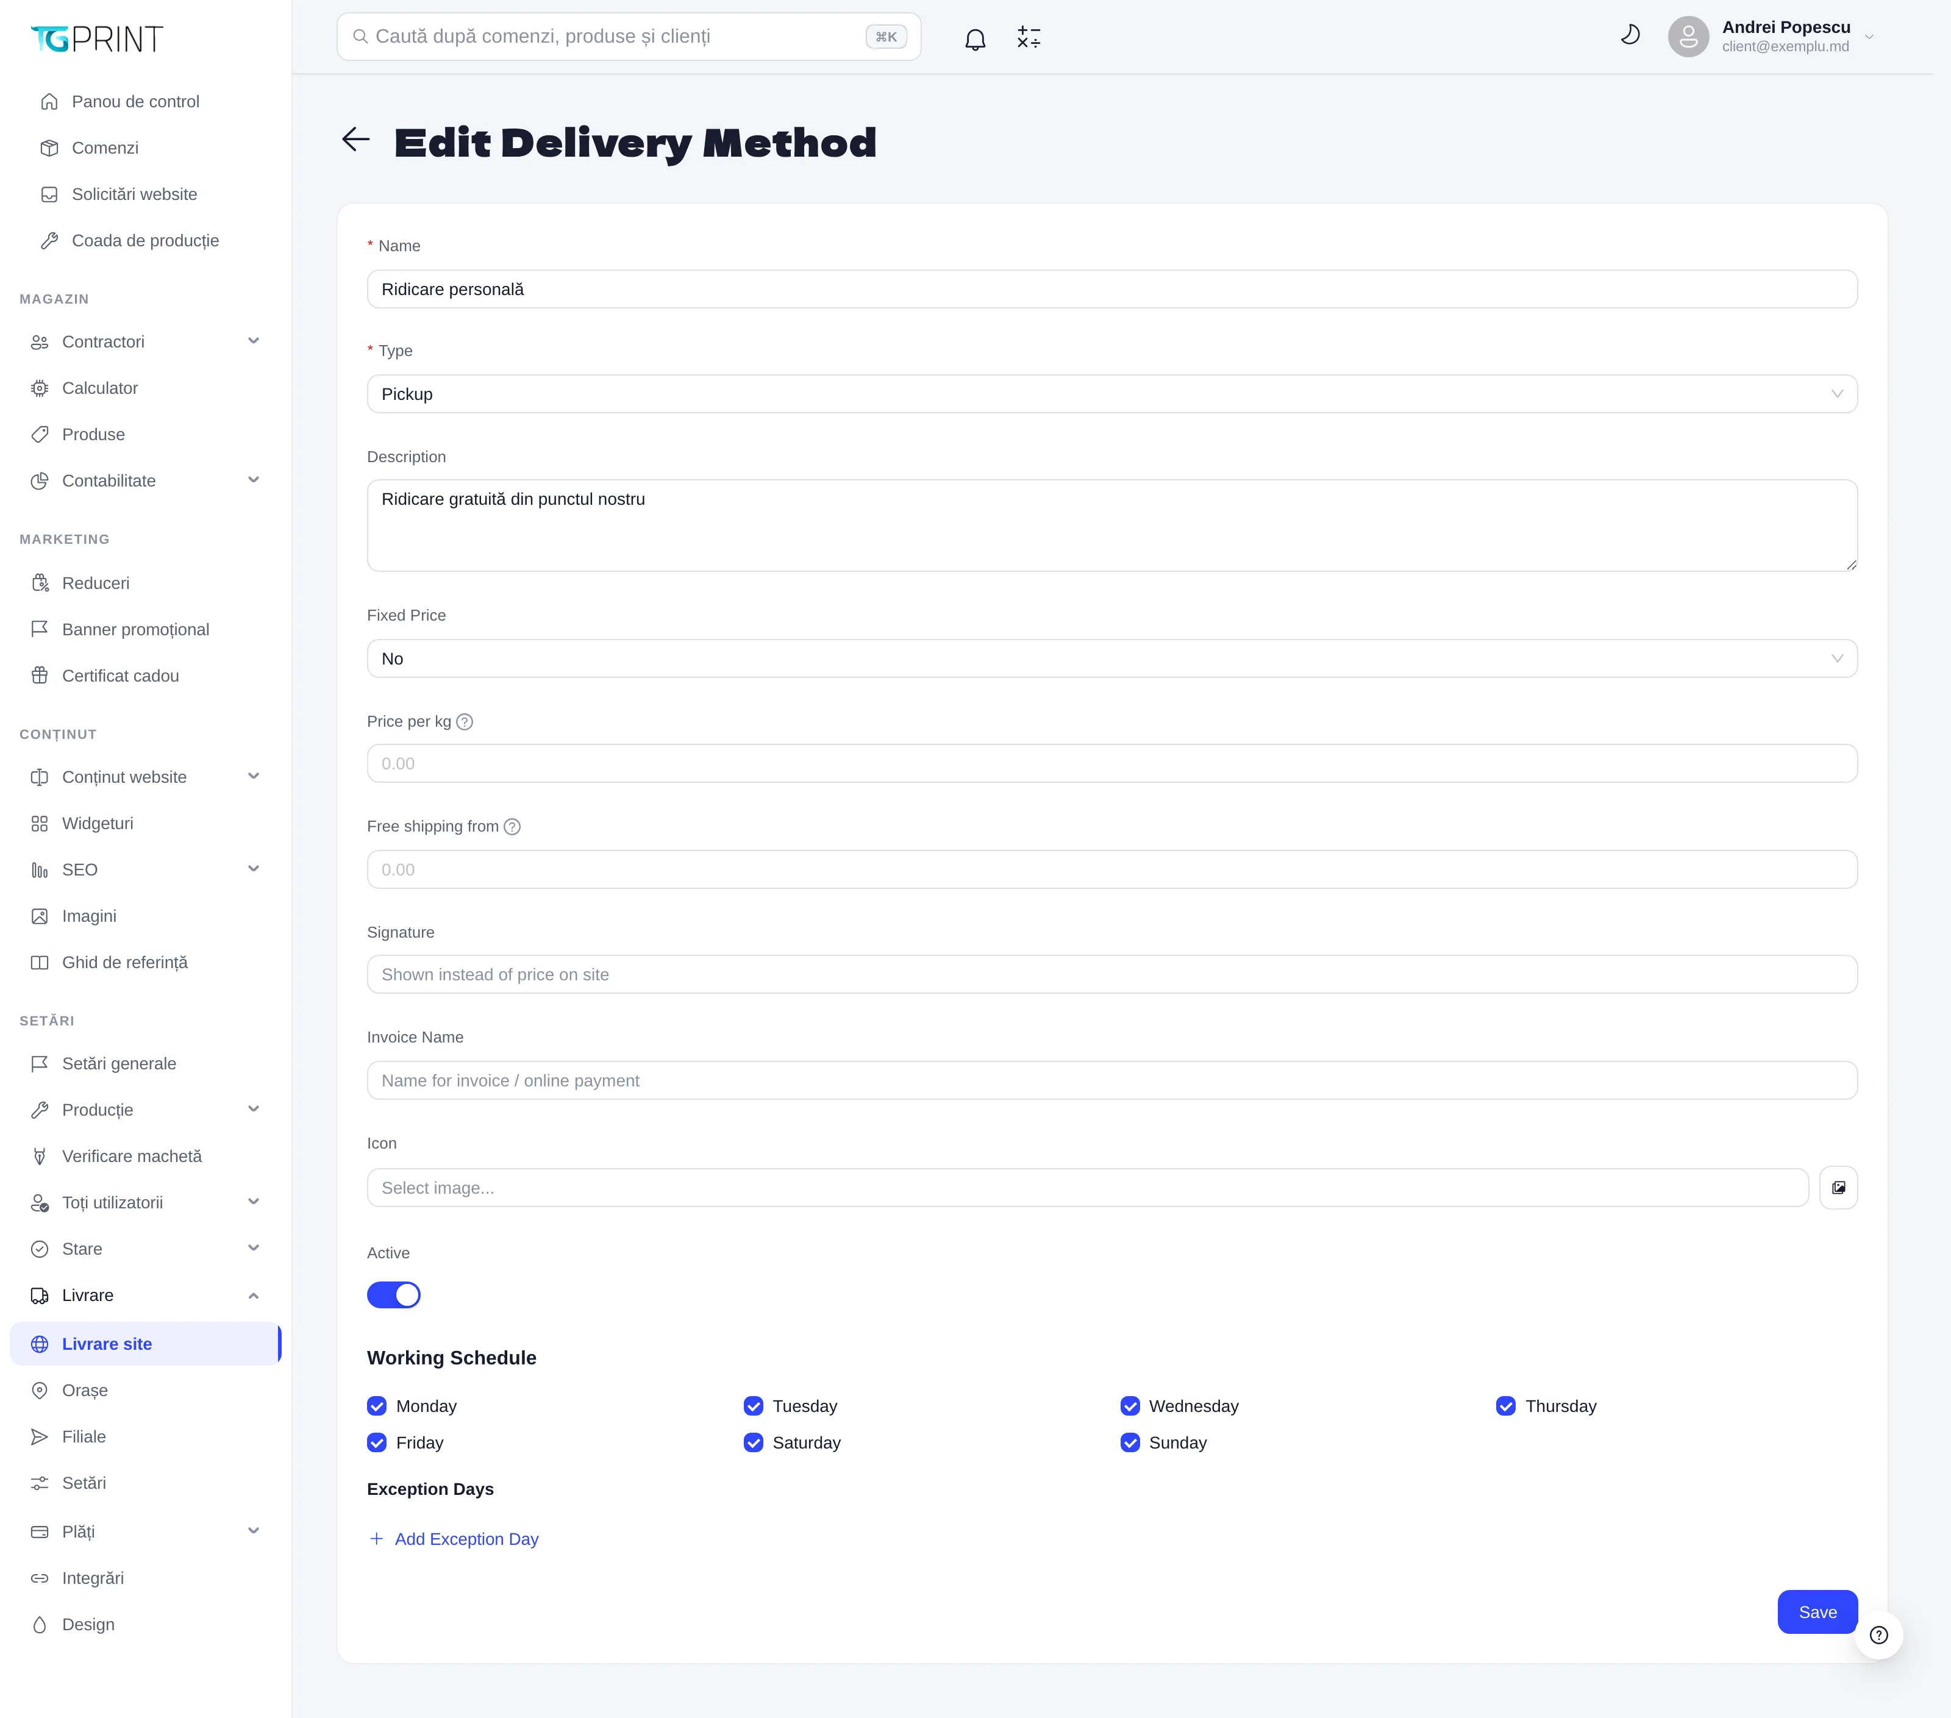
Task: Expand the Contabilitate submenu chevron
Action: coord(253,480)
